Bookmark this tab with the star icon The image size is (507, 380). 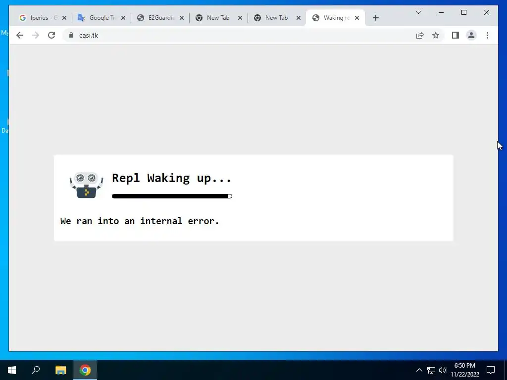[x=436, y=35]
